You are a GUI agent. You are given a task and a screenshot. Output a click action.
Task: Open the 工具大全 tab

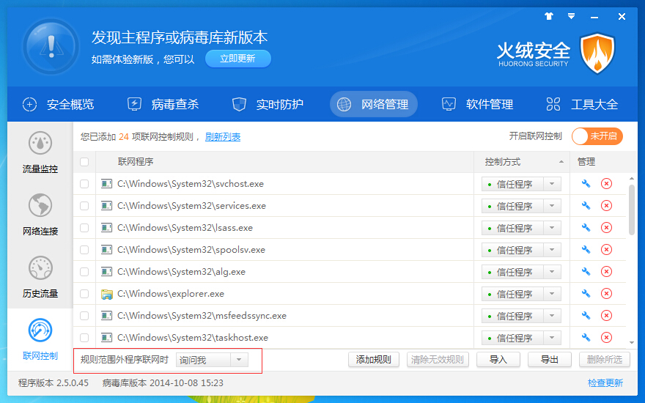pyautogui.click(x=582, y=104)
